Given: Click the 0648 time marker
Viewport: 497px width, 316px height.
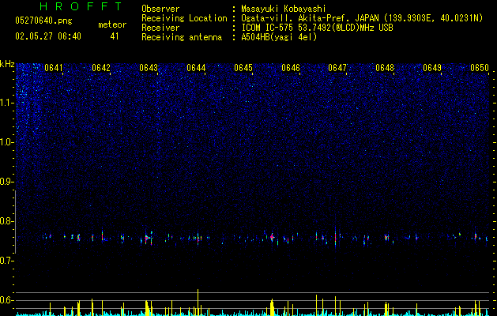Looking at the screenshot, I should click(x=385, y=68).
